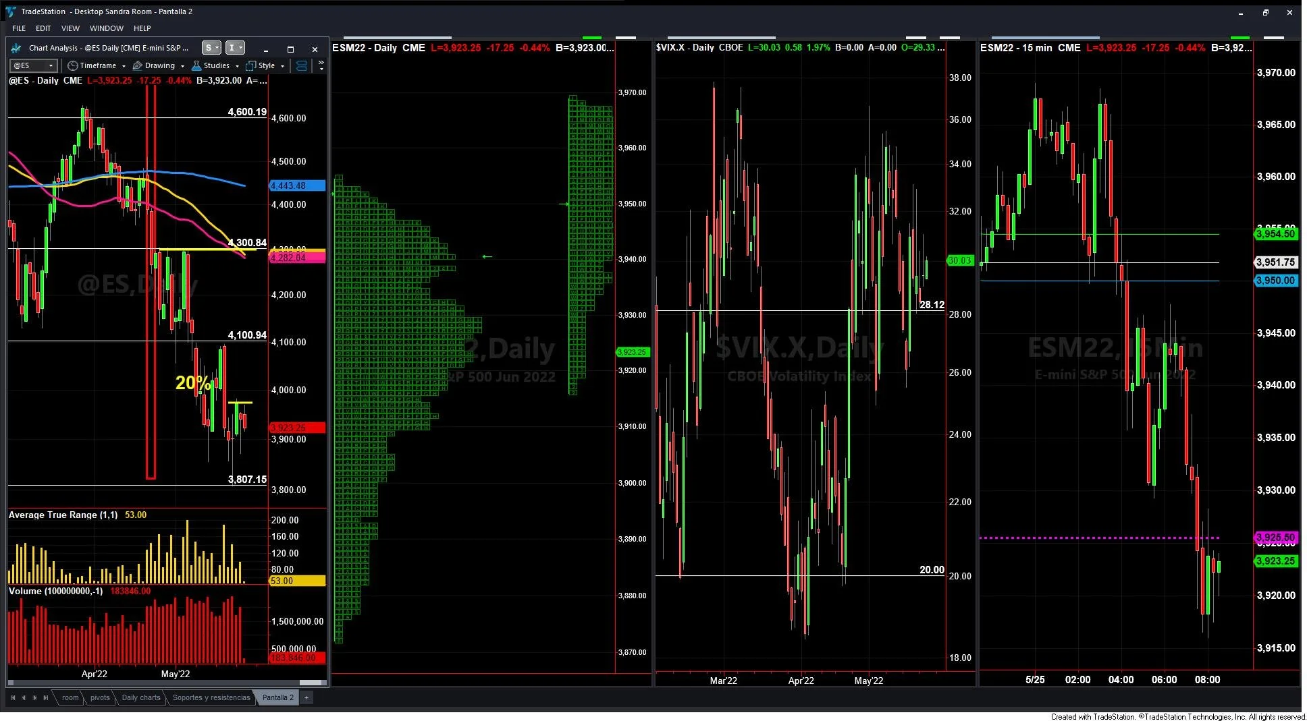Click the 3,923.25 green price tag on market profile
The image size is (1307, 721).
click(632, 352)
